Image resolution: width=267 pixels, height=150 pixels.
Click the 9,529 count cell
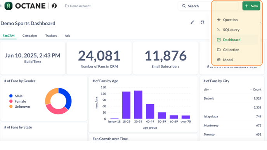pyautogui.click(x=257, y=98)
